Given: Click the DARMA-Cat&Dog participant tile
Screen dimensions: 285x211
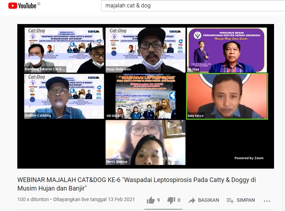Looking at the screenshot, I should tap(64, 96).
